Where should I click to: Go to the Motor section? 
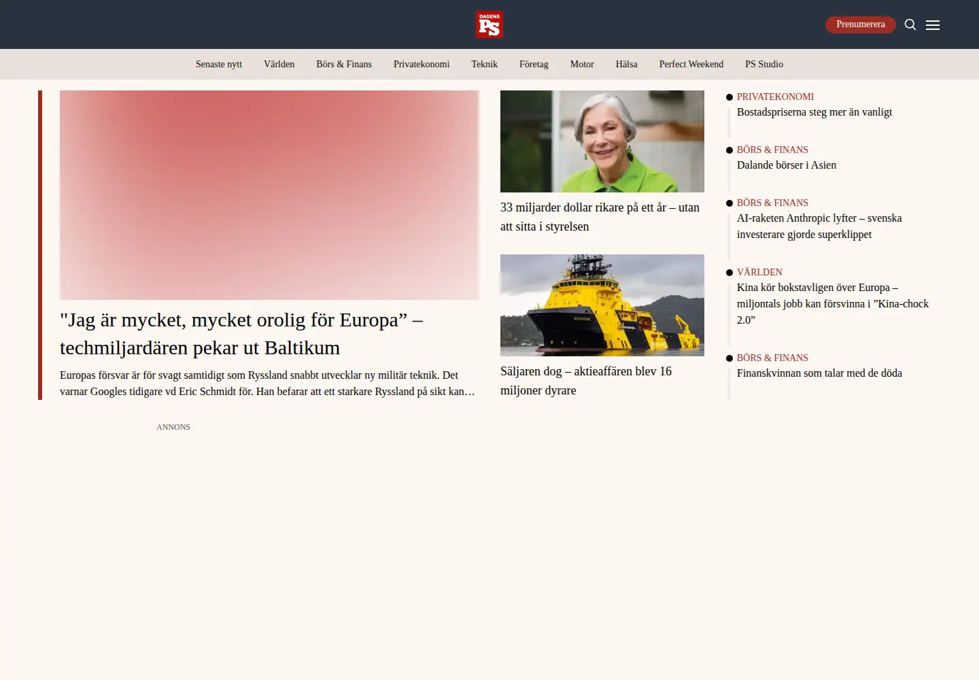coord(582,64)
